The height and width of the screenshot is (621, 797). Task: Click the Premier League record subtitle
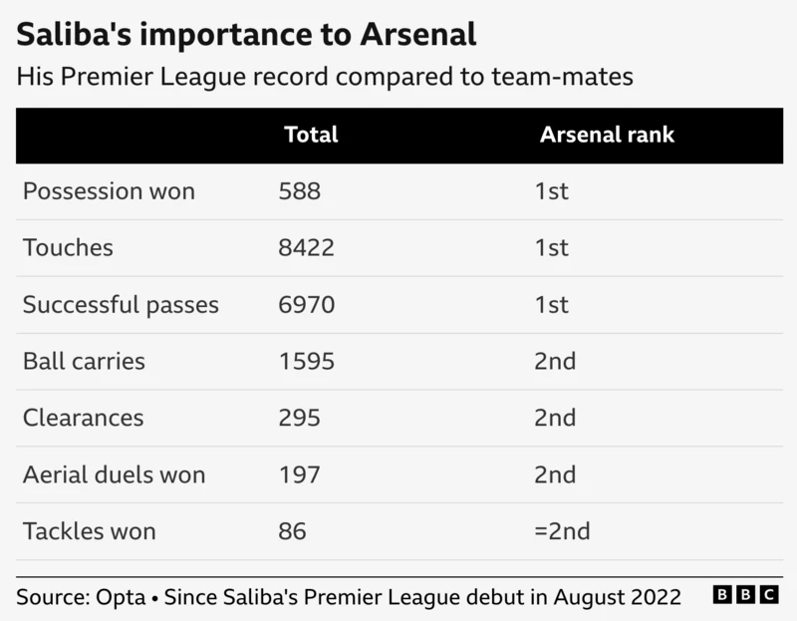point(325,78)
